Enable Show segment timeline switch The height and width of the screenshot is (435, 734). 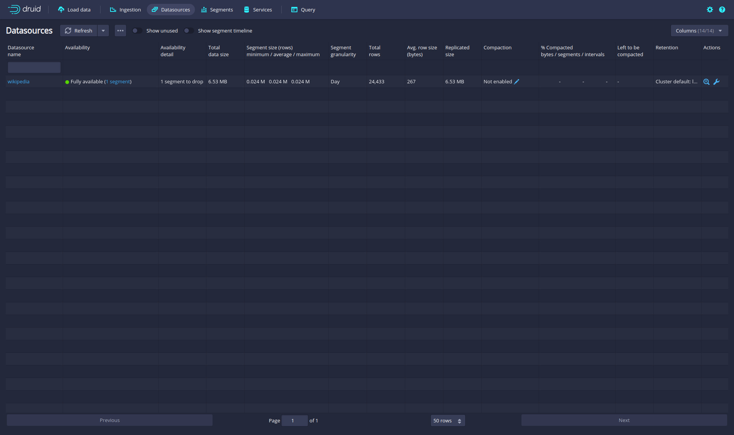tap(188, 31)
